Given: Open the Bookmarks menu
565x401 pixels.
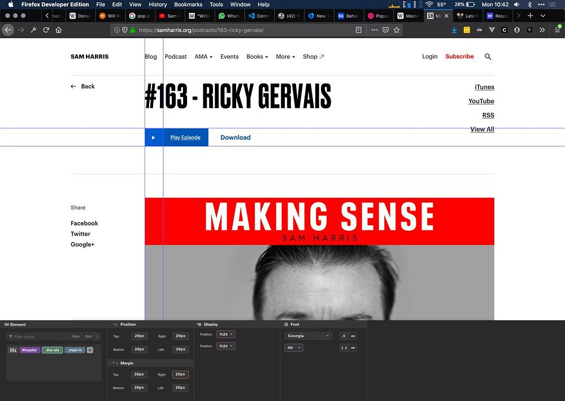Looking at the screenshot, I should (188, 5).
